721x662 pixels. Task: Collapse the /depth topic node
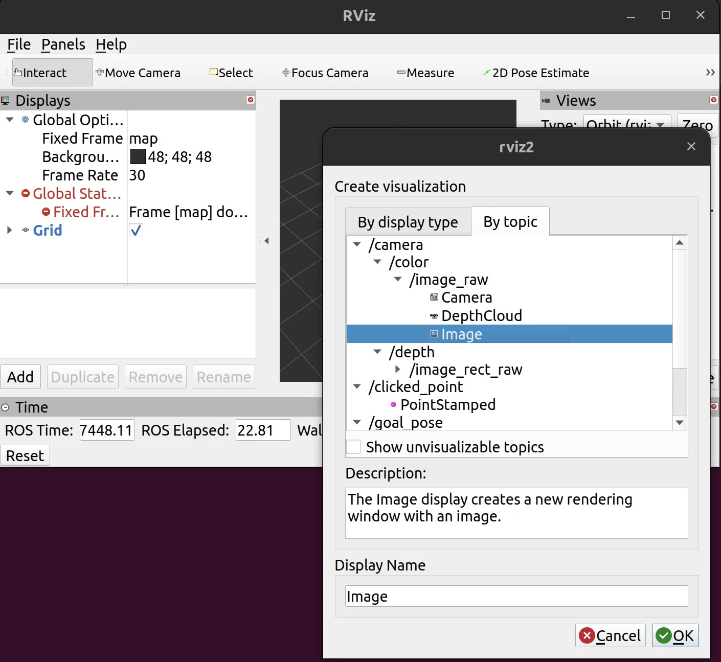pyautogui.click(x=378, y=352)
